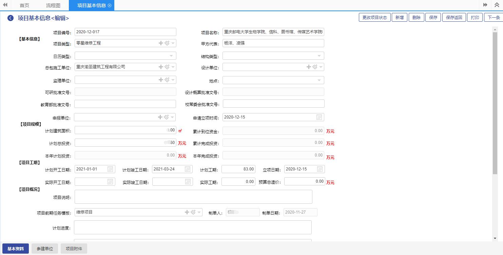The height and width of the screenshot is (255, 503).
Task: Click the plus icon in 设计单位 field
Action: [x=309, y=67]
